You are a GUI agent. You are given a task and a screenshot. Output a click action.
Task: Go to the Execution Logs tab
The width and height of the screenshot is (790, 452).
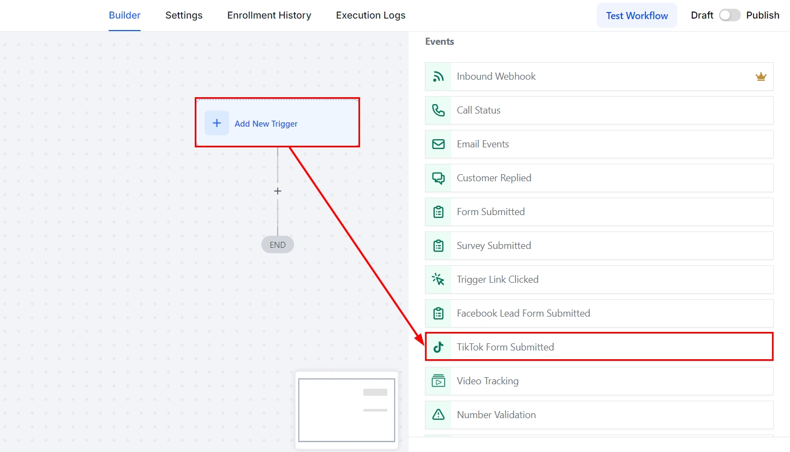(x=370, y=15)
